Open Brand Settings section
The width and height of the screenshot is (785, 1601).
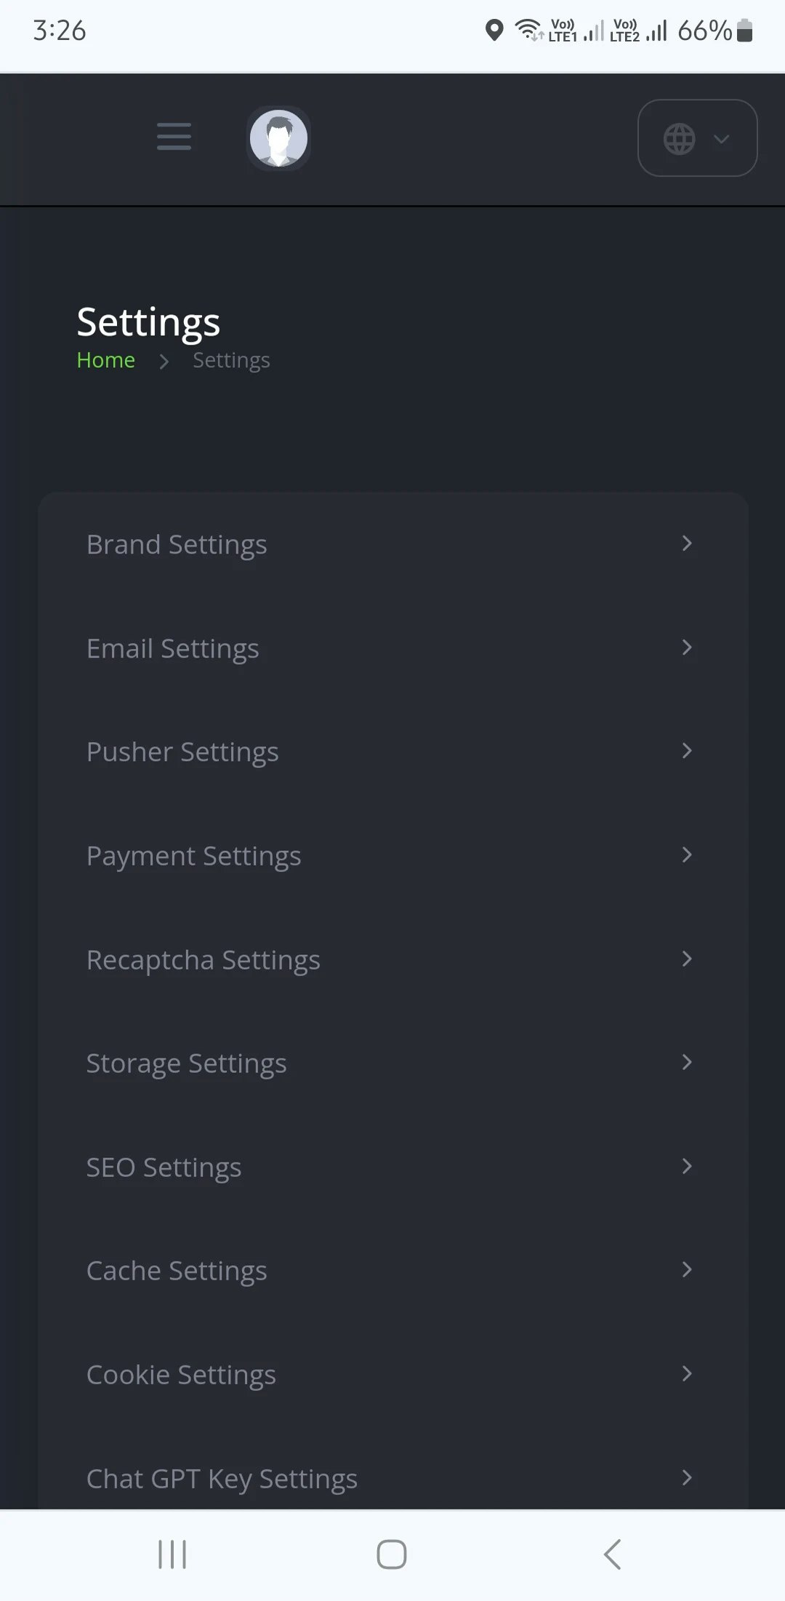click(177, 544)
